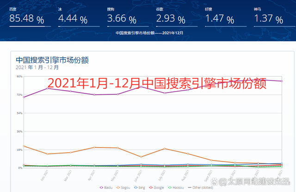Click the May 2021 x-axis label
Image resolution: width=296 pixels, height=192 pixels.
click(115, 175)
